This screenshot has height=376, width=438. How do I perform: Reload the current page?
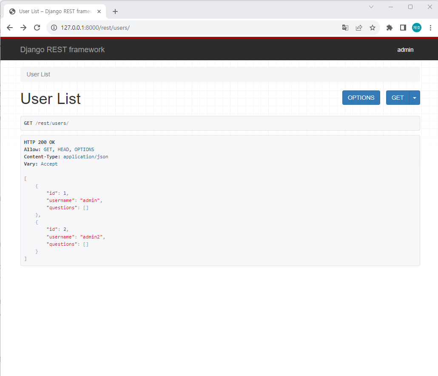tap(37, 28)
